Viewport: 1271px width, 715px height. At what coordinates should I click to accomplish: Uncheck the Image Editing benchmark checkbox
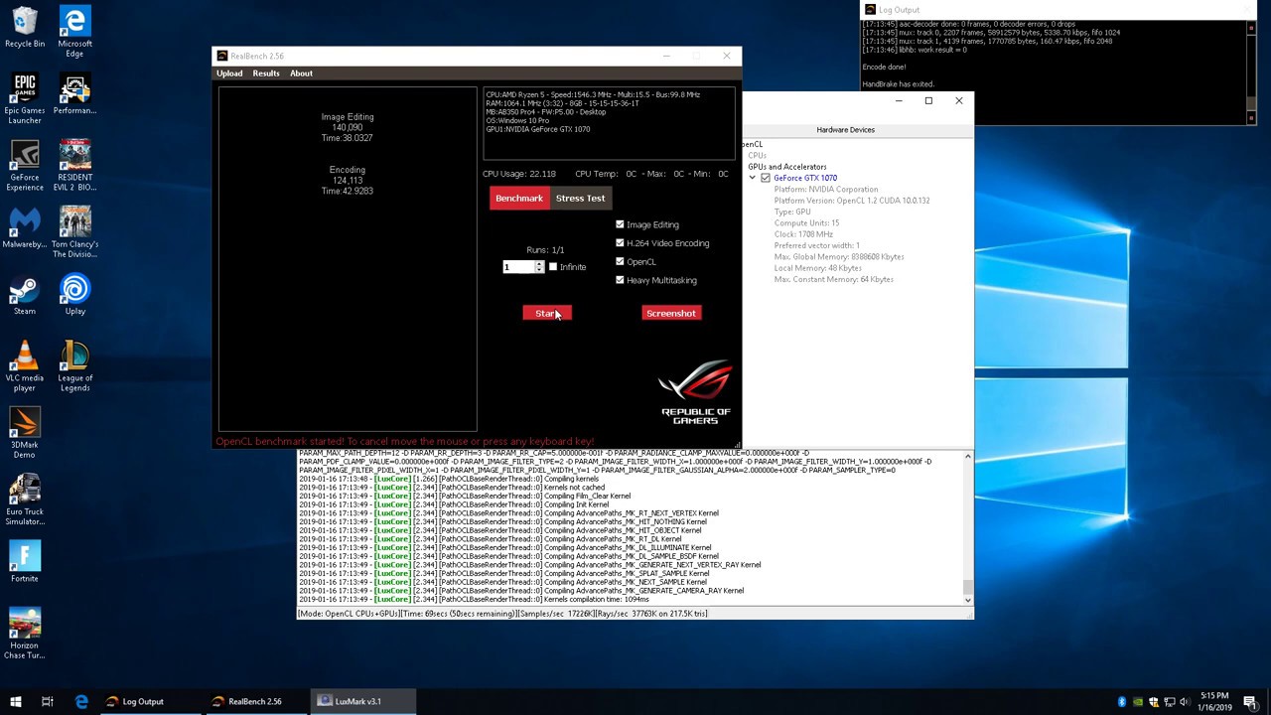(620, 224)
